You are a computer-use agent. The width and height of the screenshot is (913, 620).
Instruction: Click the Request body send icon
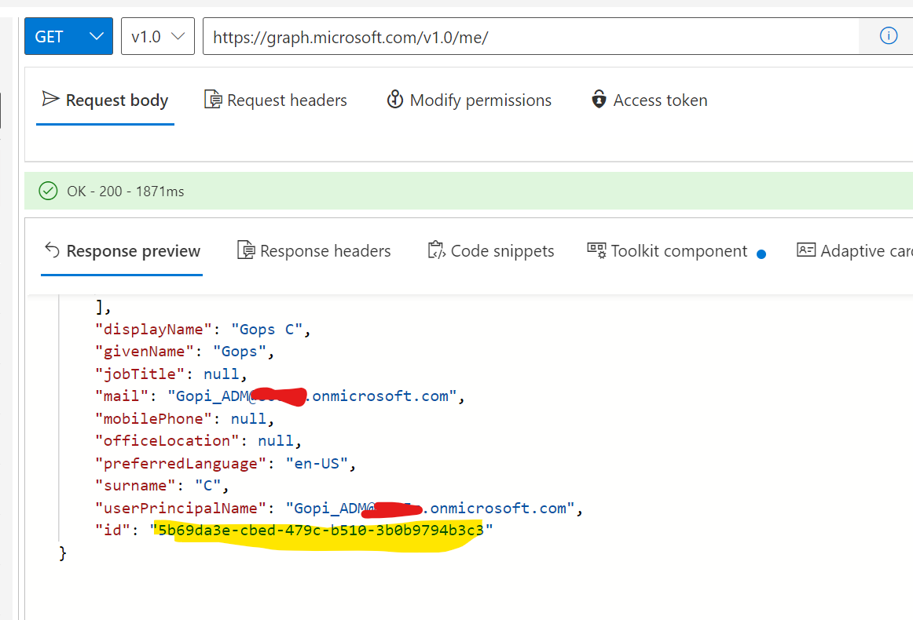coord(50,99)
